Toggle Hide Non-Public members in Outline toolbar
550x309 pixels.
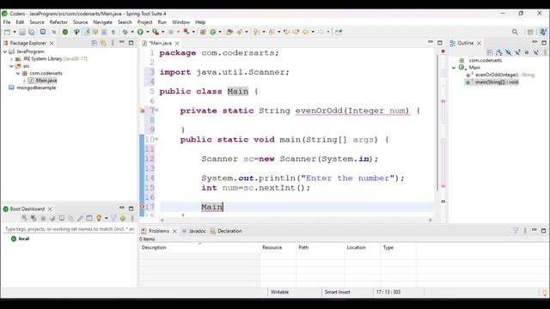coord(527,52)
